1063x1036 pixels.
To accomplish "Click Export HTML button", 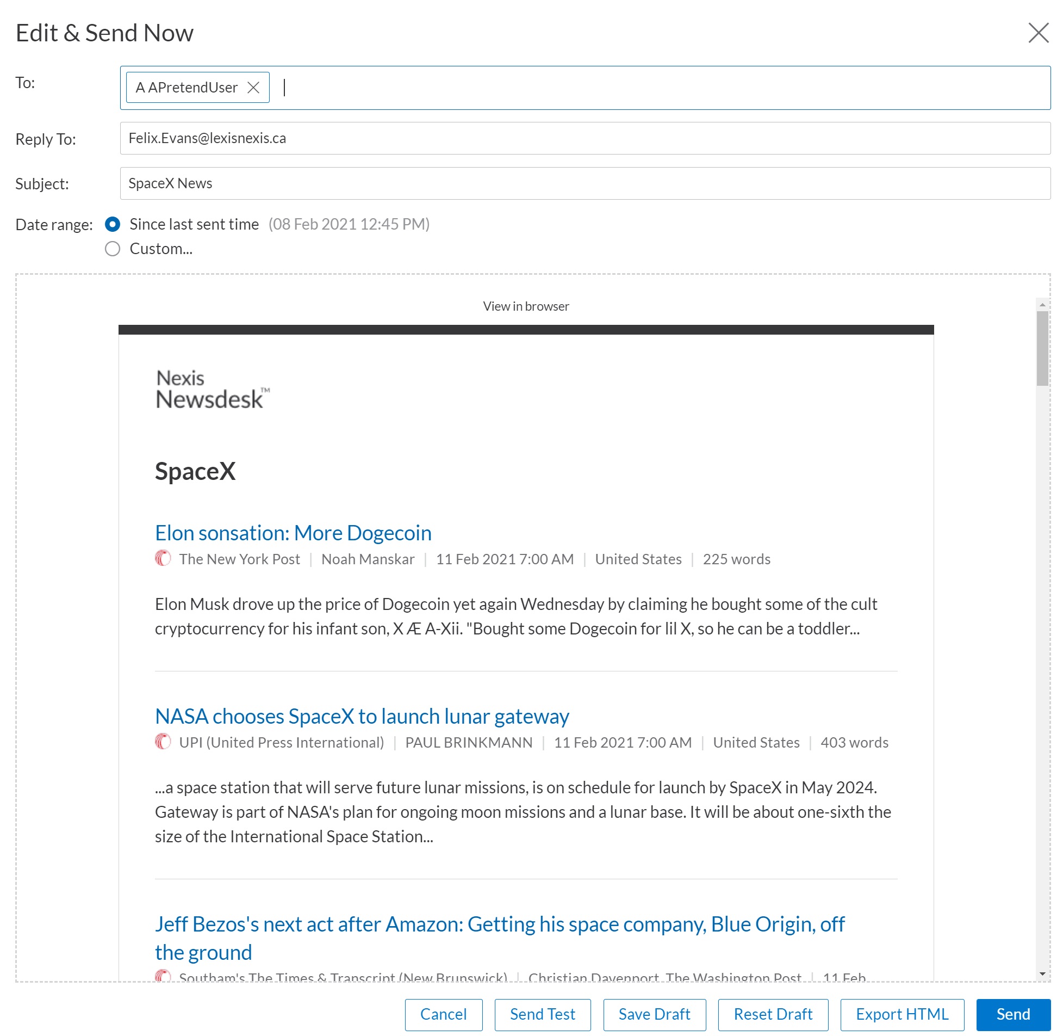I will click(x=902, y=1014).
